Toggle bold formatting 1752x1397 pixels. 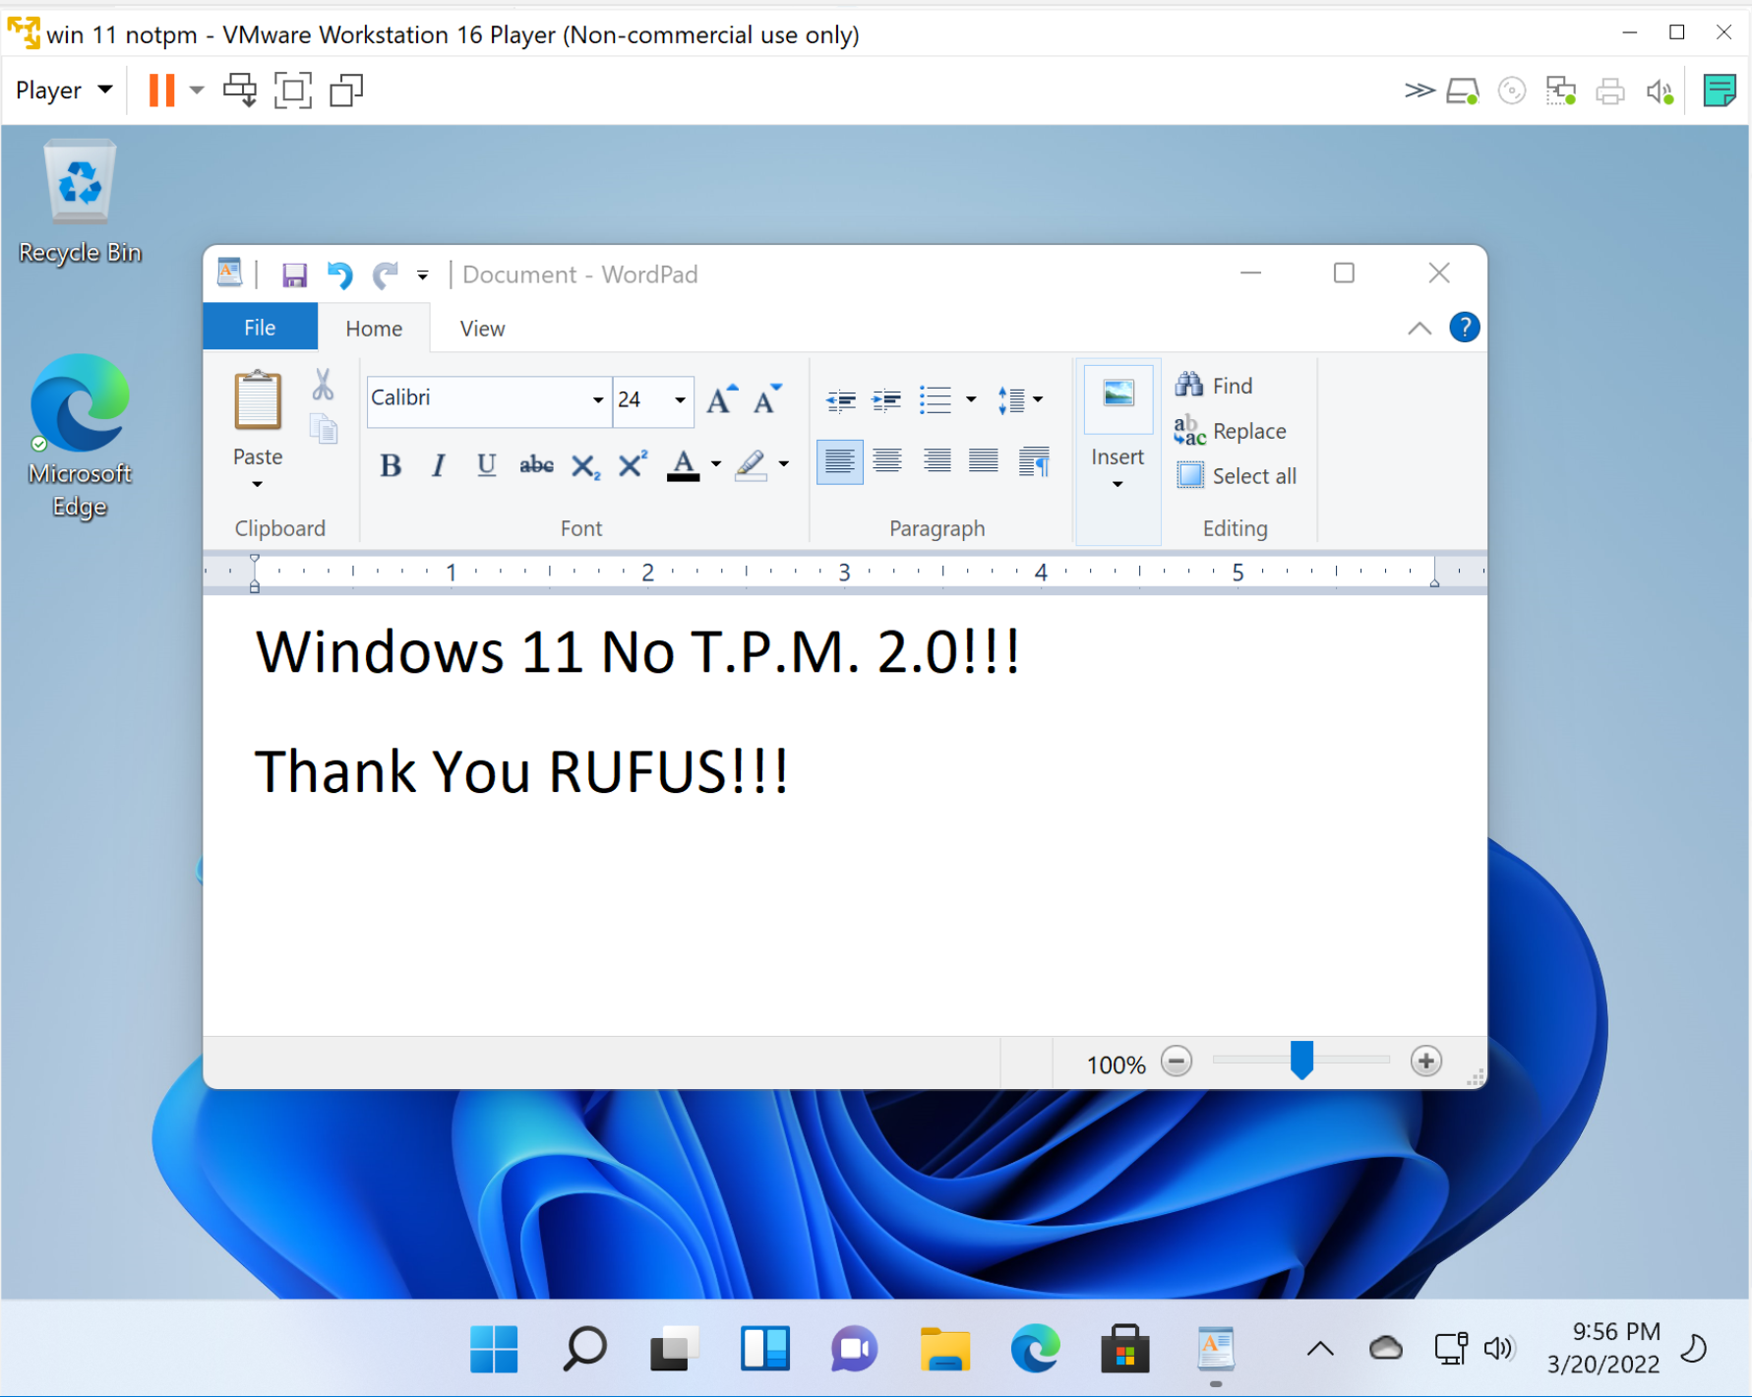point(391,465)
